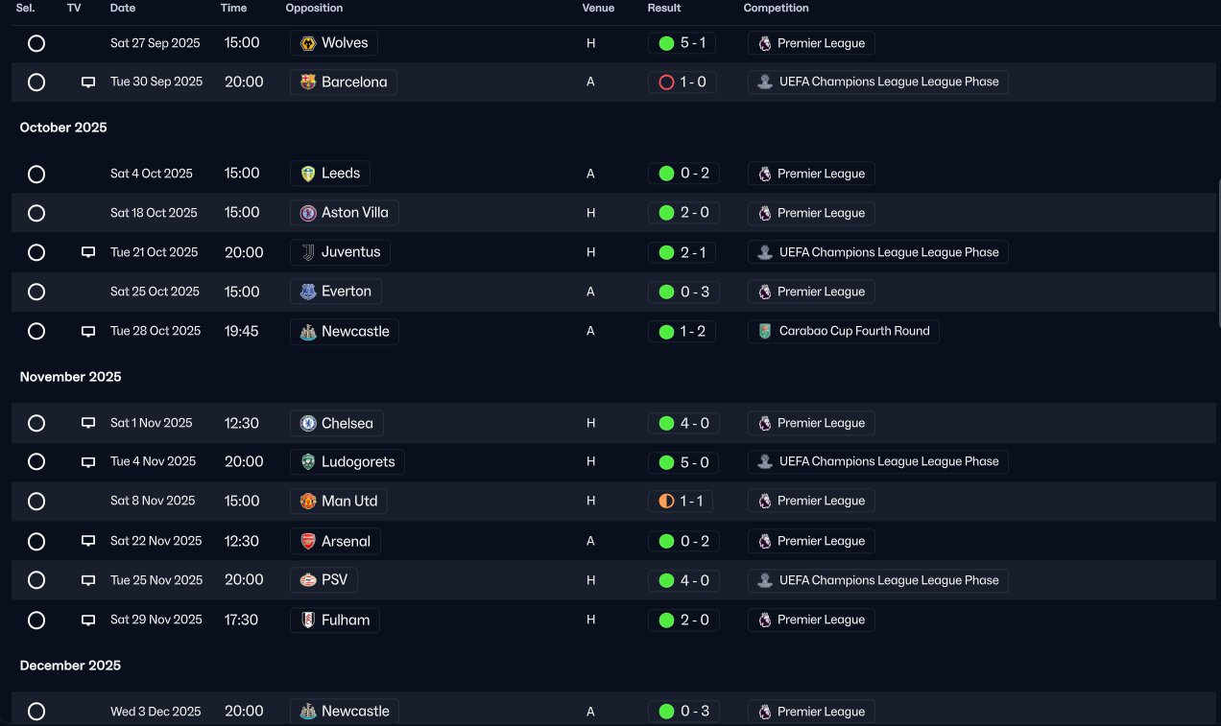Sort fixtures by Date column header
The height and width of the screenshot is (726, 1221).
pos(123,8)
